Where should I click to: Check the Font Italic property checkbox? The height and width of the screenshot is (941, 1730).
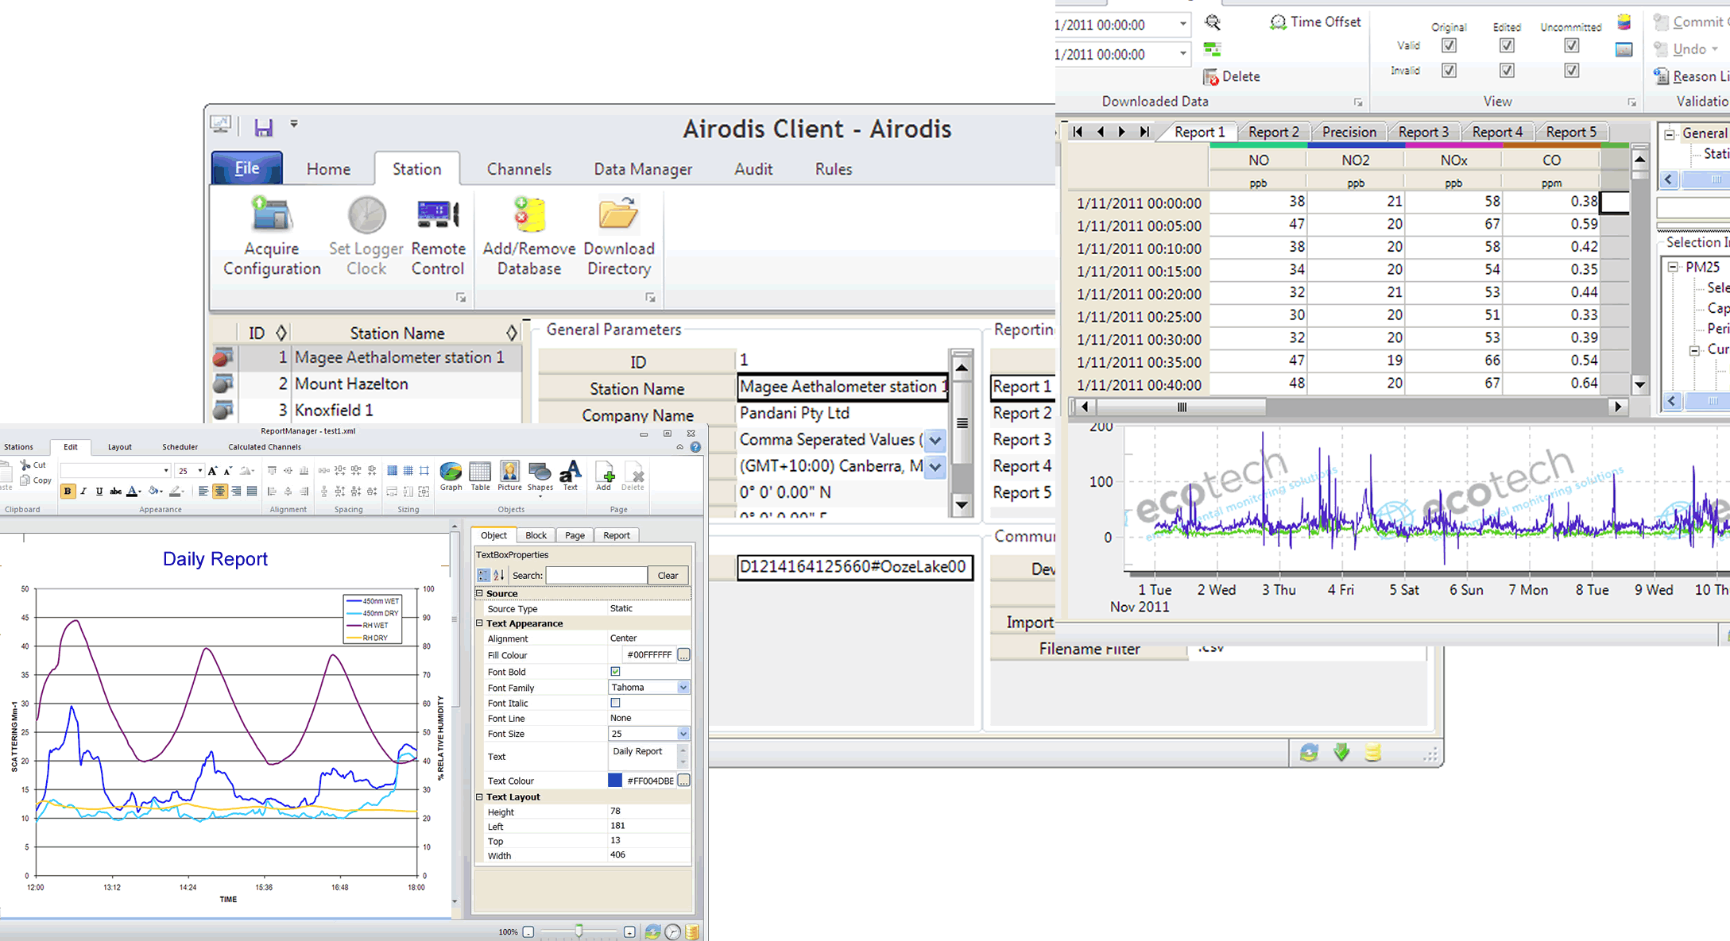tap(615, 703)
